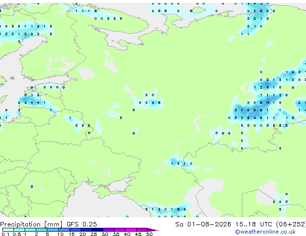This screenshot has width=306, height=236.
Task: Click the '15..18 UTC' time range text
Action: (254, 224)
